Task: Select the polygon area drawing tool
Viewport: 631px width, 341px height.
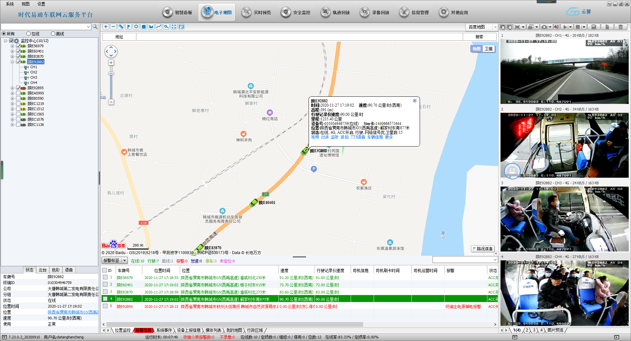Action: pyautogui.click(x=151, y=27)
